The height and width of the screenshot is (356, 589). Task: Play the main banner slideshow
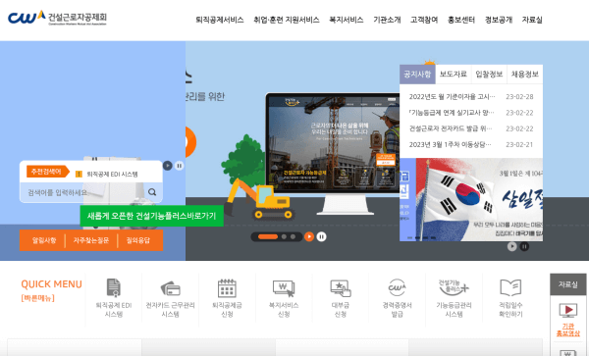pos(309,236)
